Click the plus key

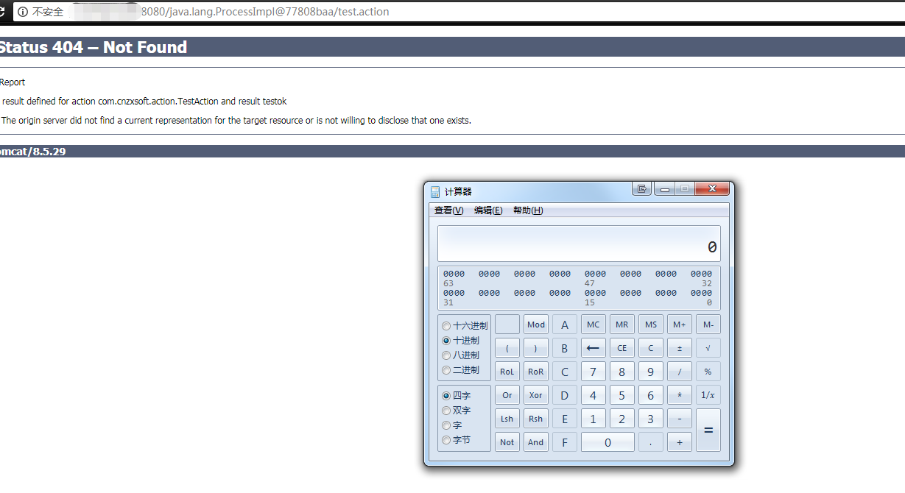click(x=680, y=442)
